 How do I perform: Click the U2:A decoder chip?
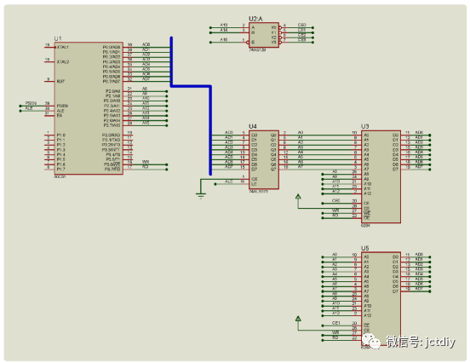[x=264, y=35]
